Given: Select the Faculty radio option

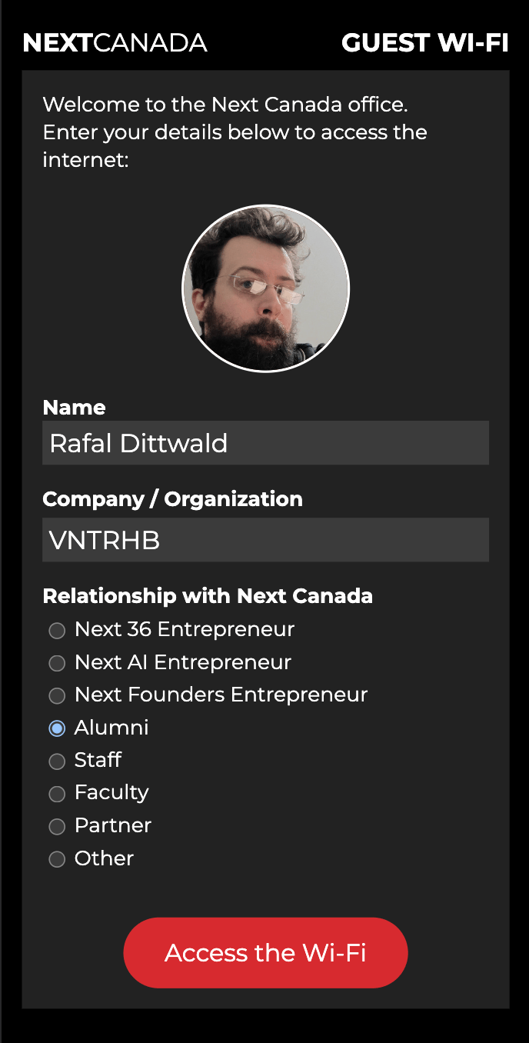Looking at the screenshot, I should tap(57, 794).
